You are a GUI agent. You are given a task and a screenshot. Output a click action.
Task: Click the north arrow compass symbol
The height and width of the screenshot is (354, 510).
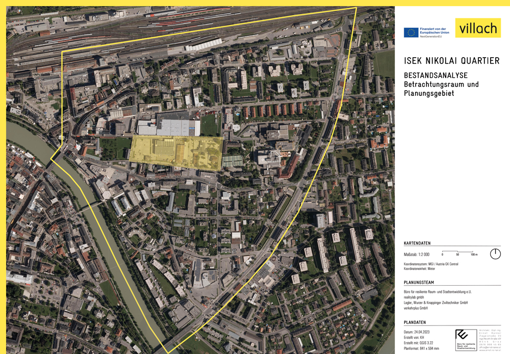point(495,254)
